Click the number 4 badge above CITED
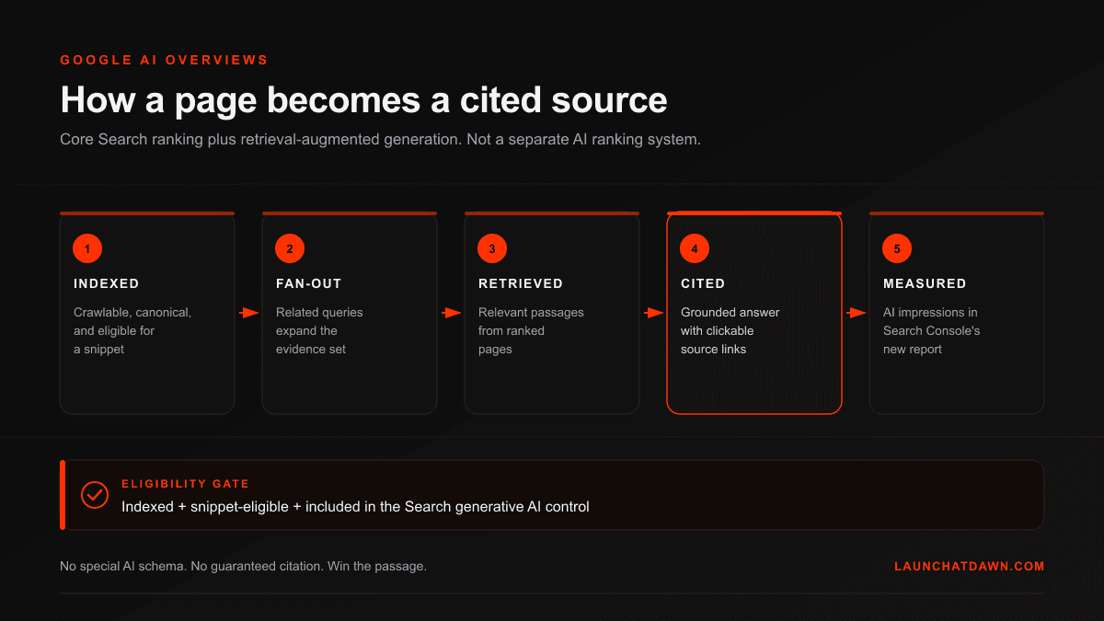The image size is (1104, 621). coord(695,248)
